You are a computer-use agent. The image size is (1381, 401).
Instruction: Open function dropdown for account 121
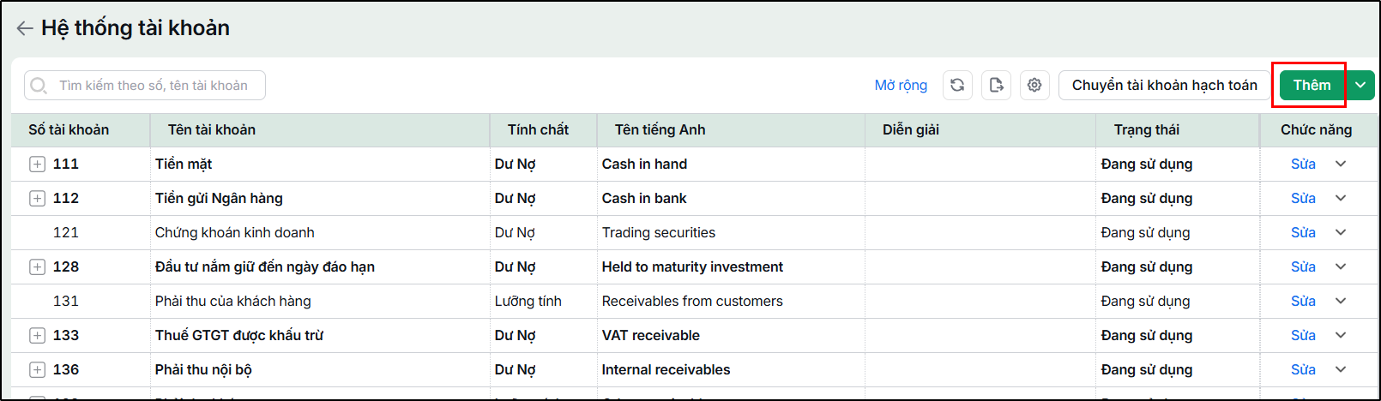pyautogui.click(x=1341, y=232)
